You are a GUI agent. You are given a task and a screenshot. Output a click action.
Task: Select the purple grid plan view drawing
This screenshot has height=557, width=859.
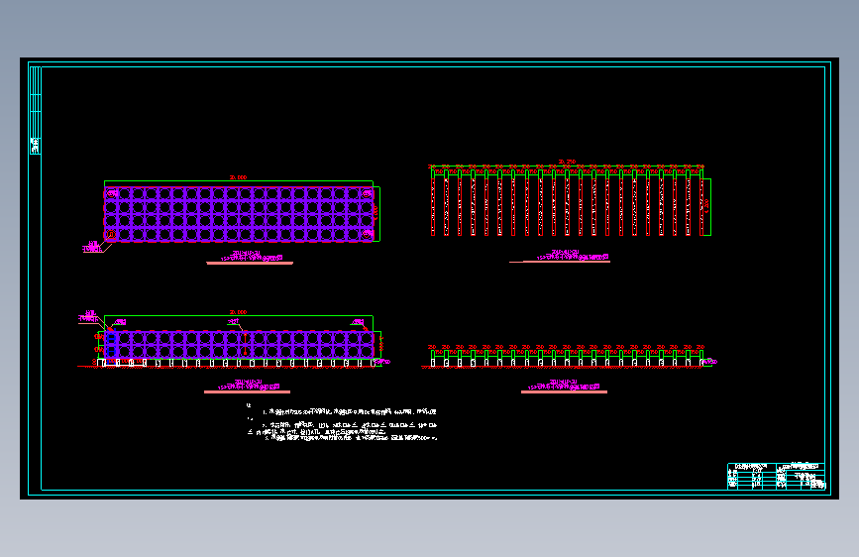[x=239, y=214]
